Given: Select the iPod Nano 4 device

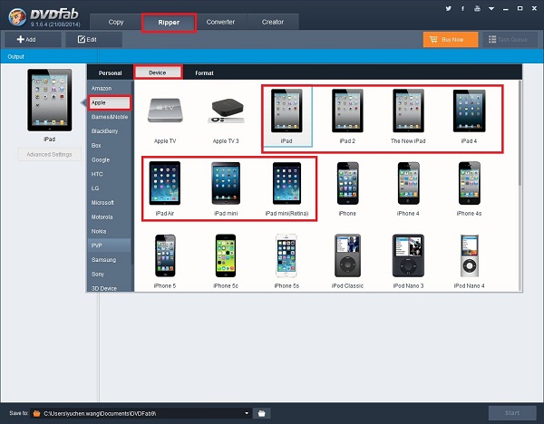Looking at the screenshot, I should click(469, 261).
